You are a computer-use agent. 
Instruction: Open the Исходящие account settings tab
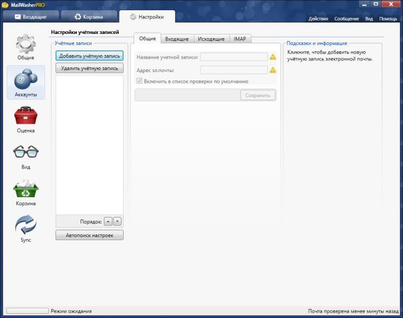click(x=211, y=39)
